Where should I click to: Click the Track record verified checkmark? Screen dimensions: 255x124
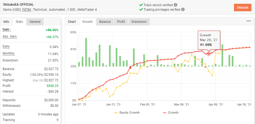tap(141, 5)
